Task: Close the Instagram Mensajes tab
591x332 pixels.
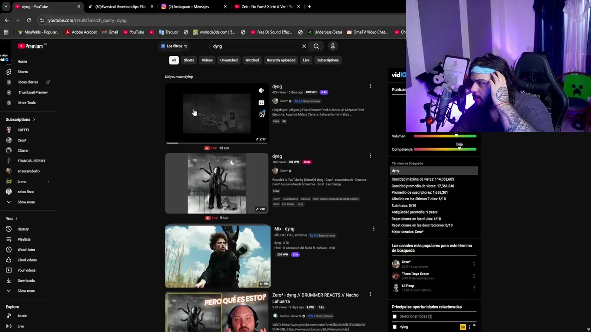Action: point(225,6)
